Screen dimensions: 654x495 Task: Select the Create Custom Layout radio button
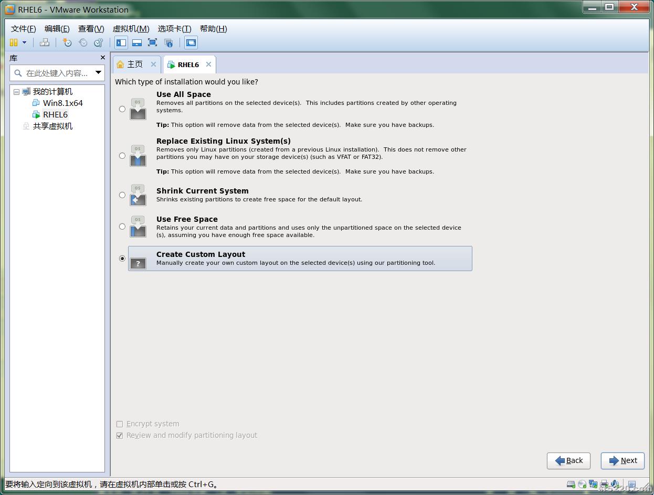click(x=122, y=259)
